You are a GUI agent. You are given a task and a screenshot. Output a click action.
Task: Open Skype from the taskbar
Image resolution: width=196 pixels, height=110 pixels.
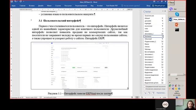[177, 14]
